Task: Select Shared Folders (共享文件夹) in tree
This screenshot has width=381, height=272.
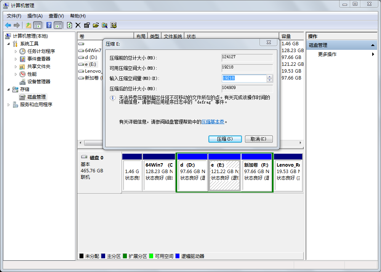Action: (x=38, y=67)
